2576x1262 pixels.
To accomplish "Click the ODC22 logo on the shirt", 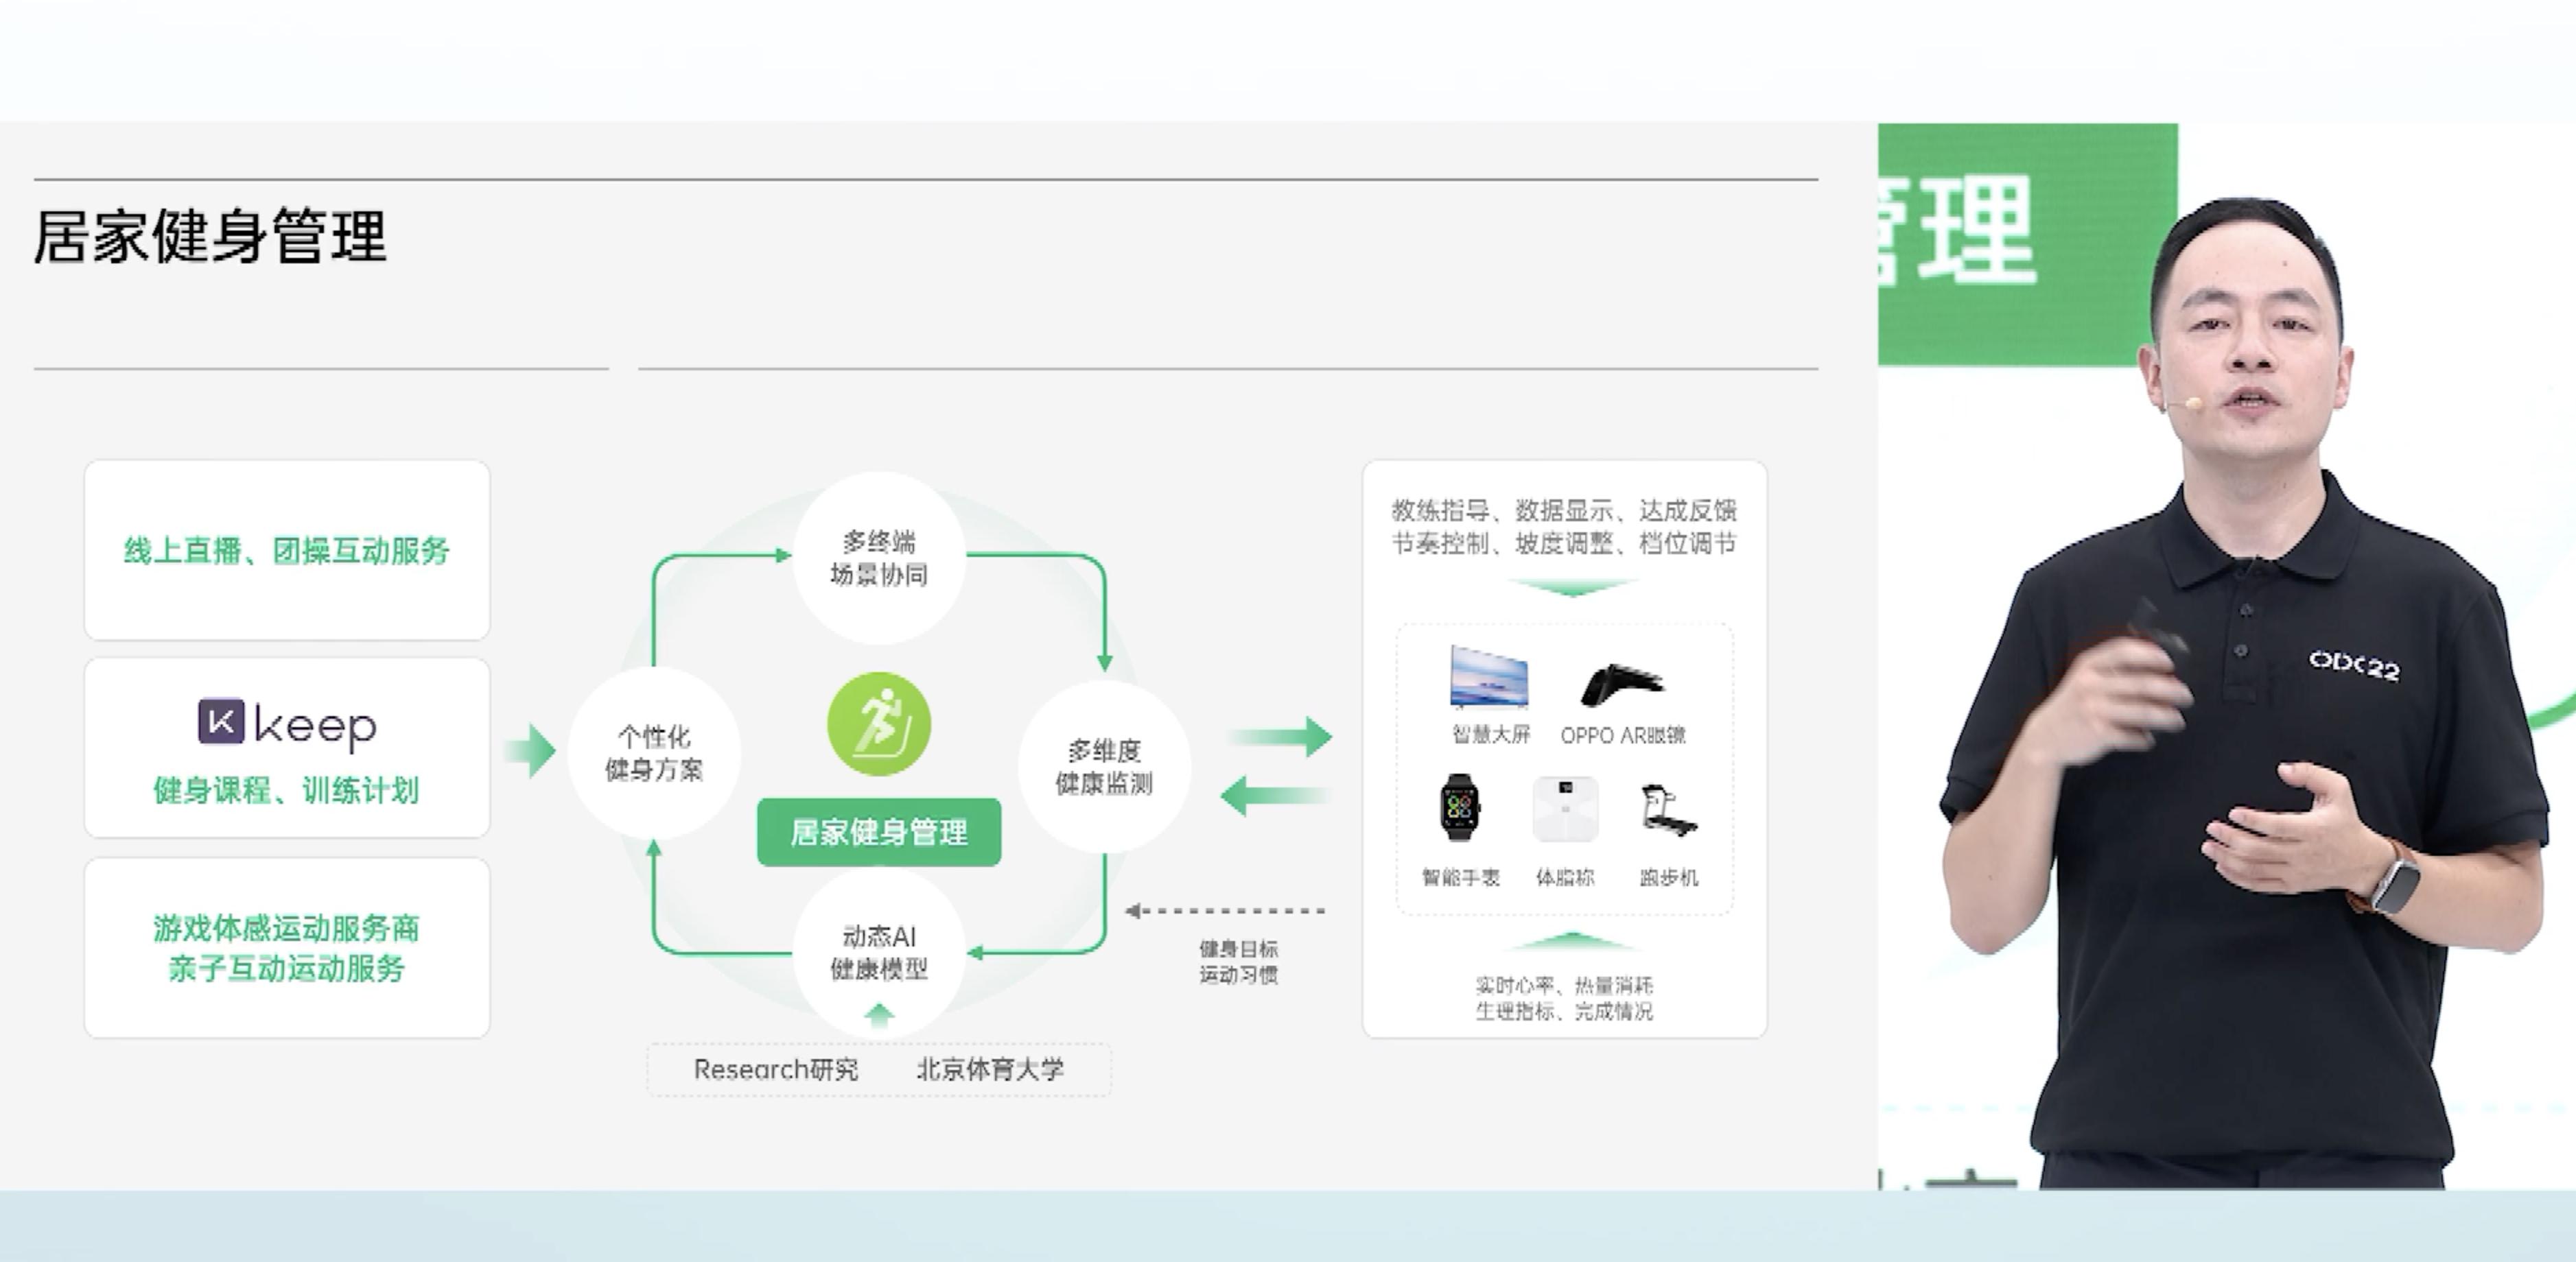I will (x=2354, y=665).
